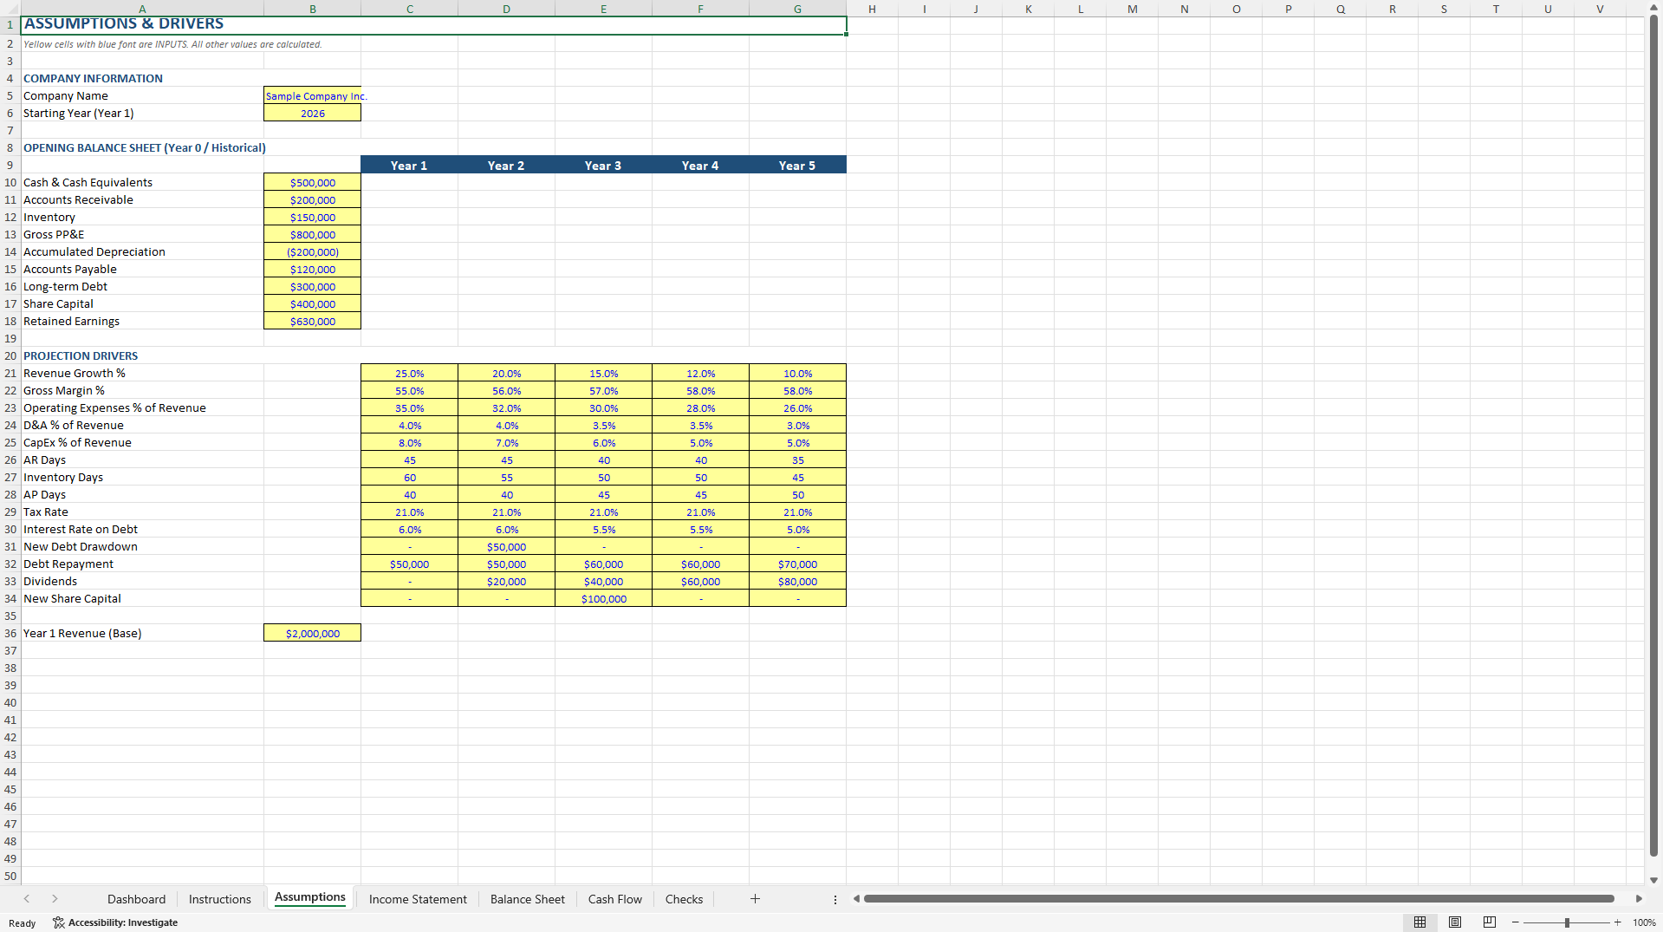Switch to Page Layout view

(x=1455, y=922)
